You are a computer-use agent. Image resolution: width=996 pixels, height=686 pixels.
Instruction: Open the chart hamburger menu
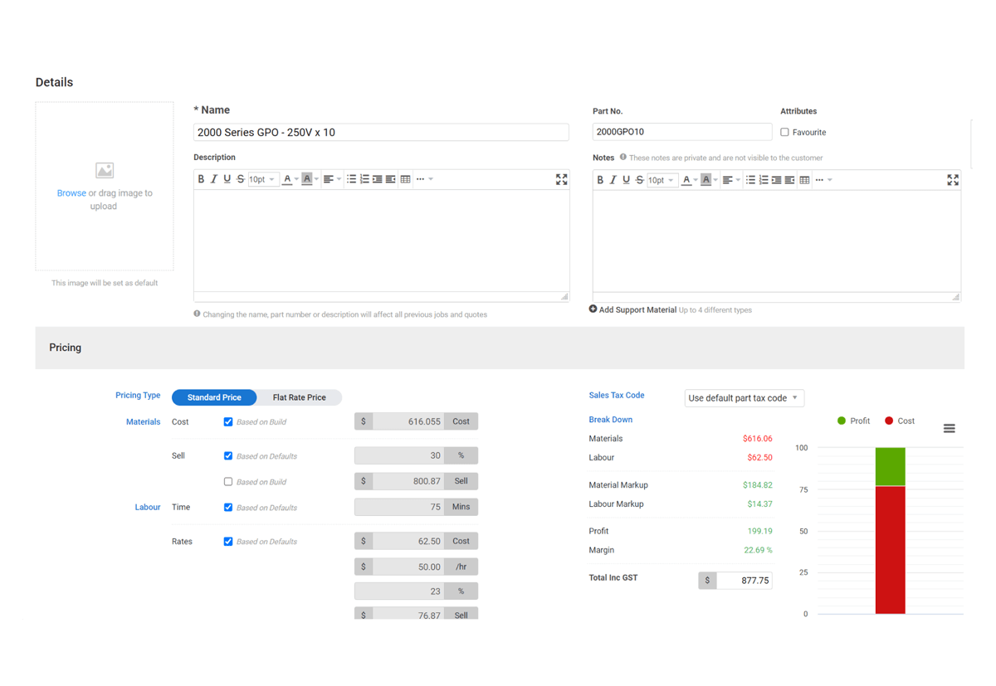(950, 428)
